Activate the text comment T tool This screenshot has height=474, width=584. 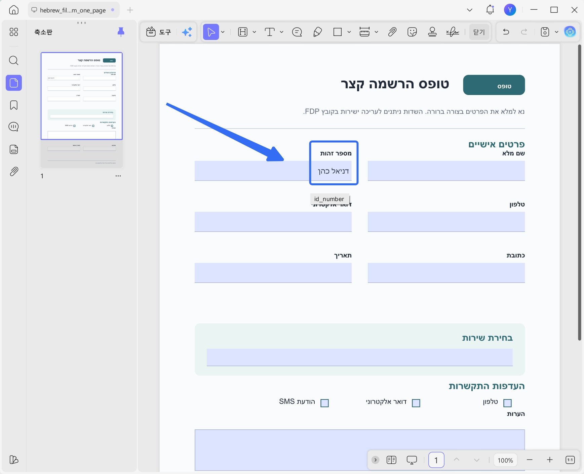270,32
